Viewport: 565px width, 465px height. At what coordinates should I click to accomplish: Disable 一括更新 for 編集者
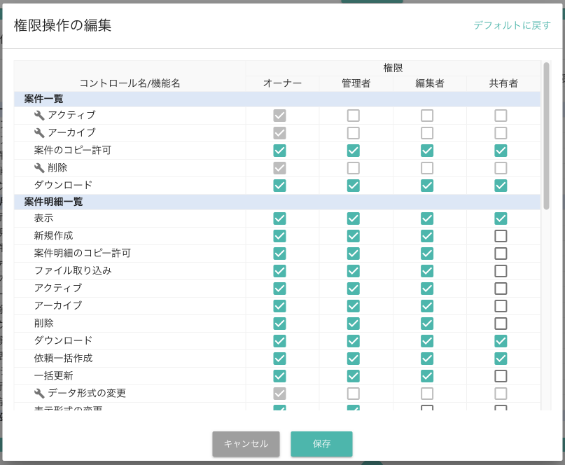point(427,376)
